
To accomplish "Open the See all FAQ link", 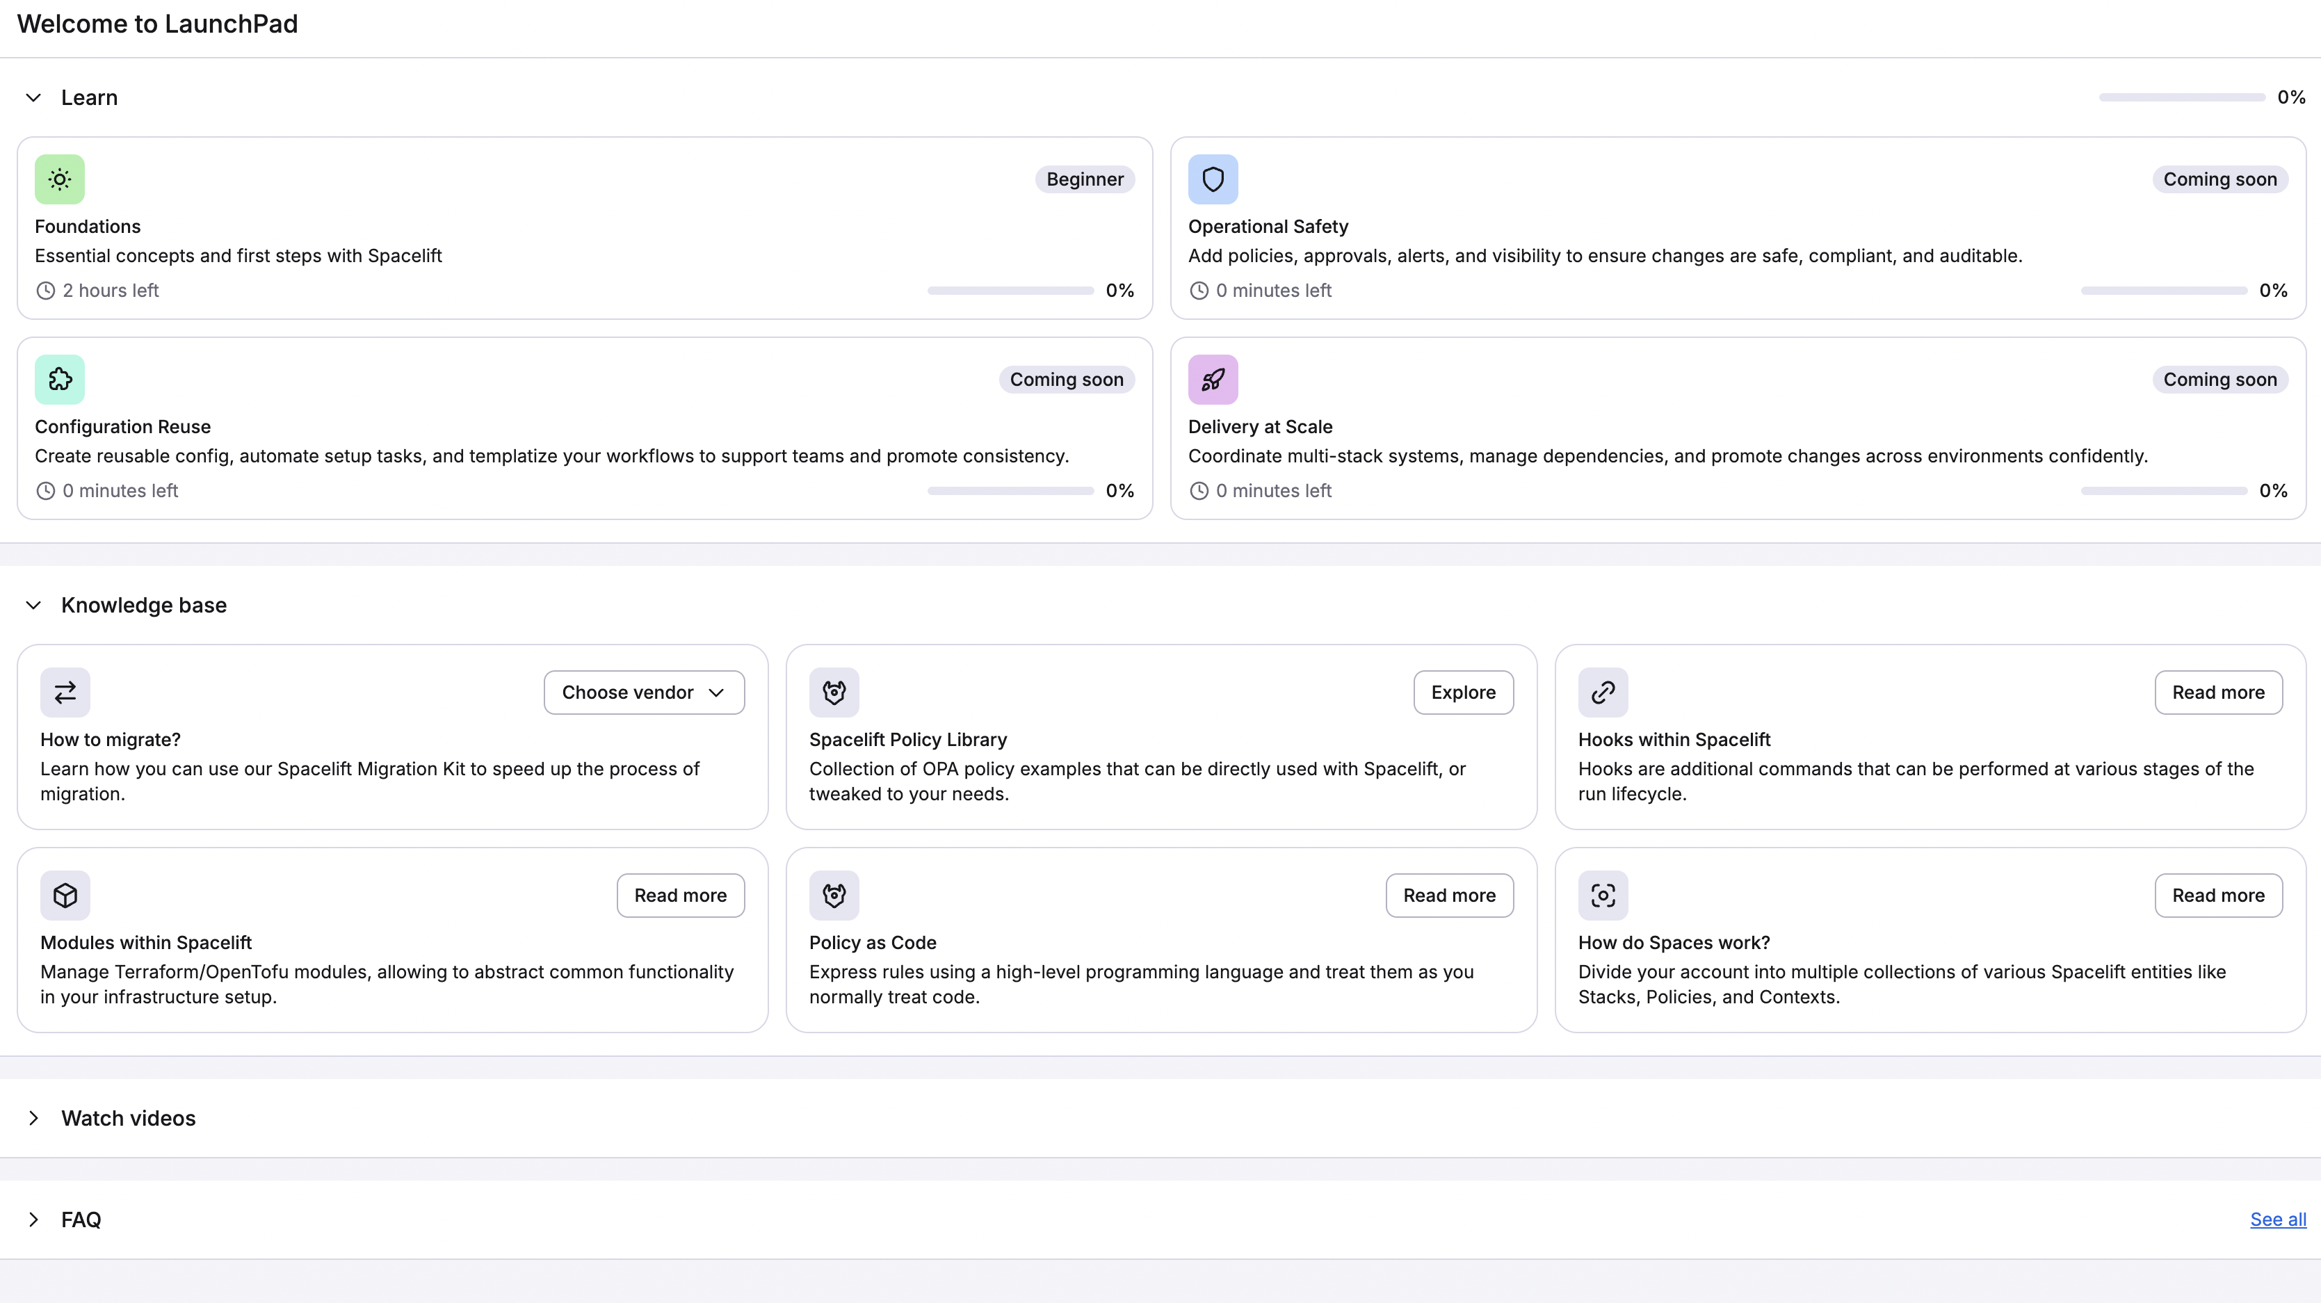I will (2277, 1219).
